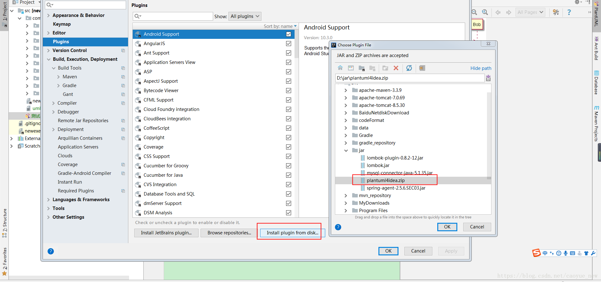The height and width of the screenshot is (282, 601).
Task: Open help in Settings dialog
Action: [x=51, y=251]
